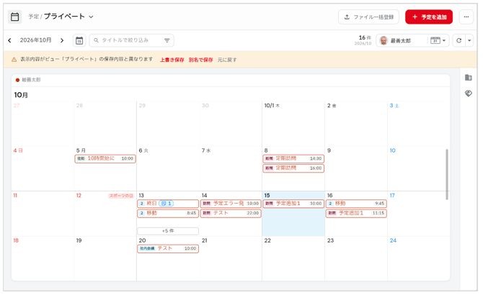Select the date 10/1 木

(x=272, y=106)
